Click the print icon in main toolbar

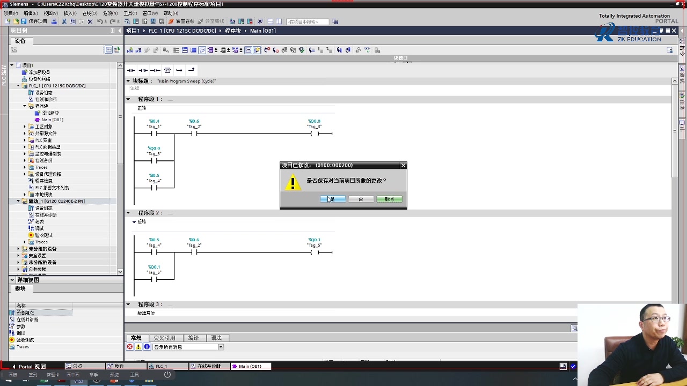[54, 21]
